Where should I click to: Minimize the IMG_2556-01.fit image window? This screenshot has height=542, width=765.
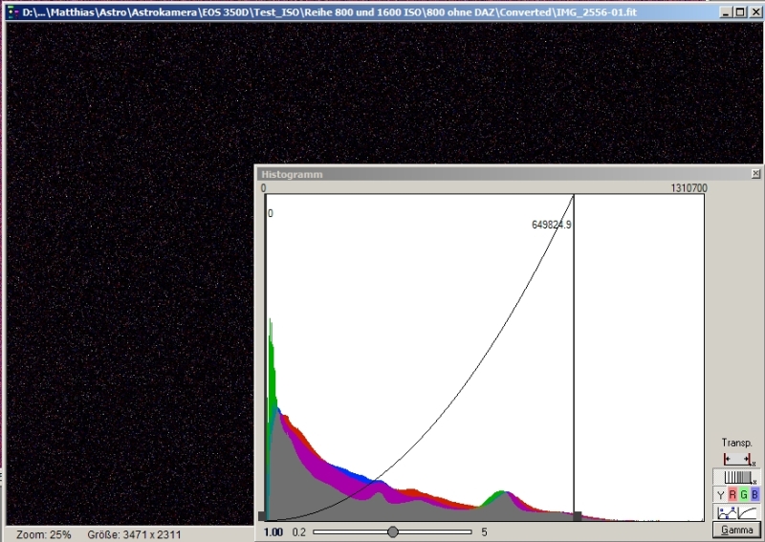point(728,12)
